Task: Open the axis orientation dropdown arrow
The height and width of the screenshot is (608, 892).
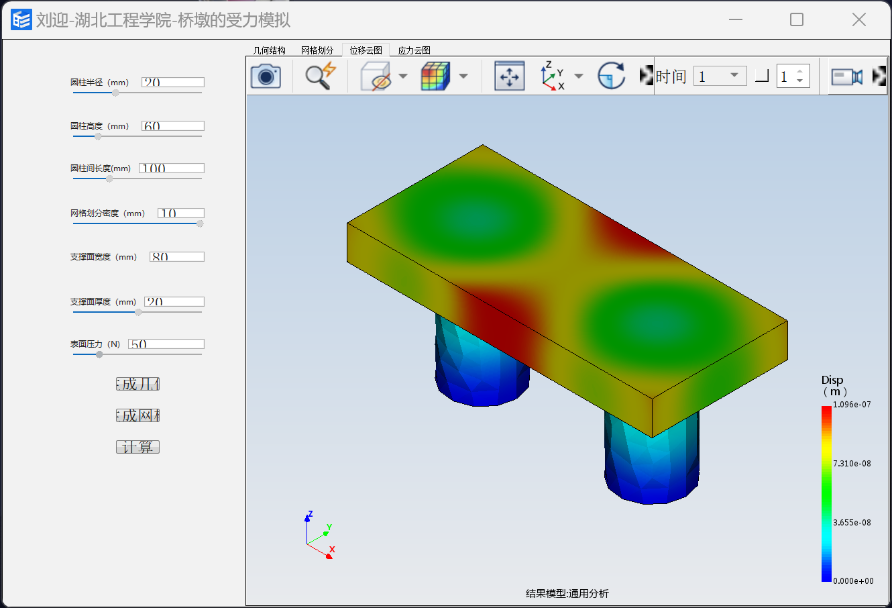Action: click(579, 76)
